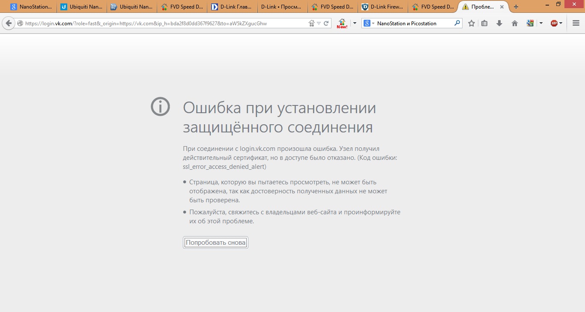The image size is (585, 312).
Task: Expand the dropdown arrow beside the New! icon
Action: (355, 24)
